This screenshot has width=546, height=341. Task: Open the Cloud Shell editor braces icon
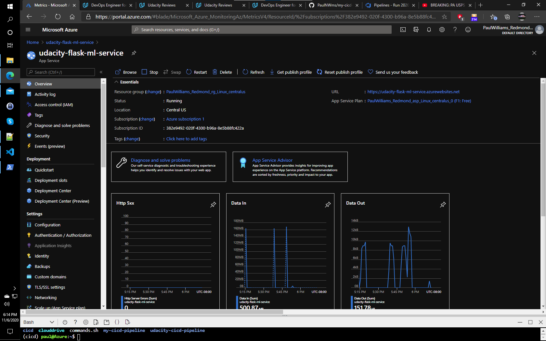pyautogui.click(x=117, y=322)
